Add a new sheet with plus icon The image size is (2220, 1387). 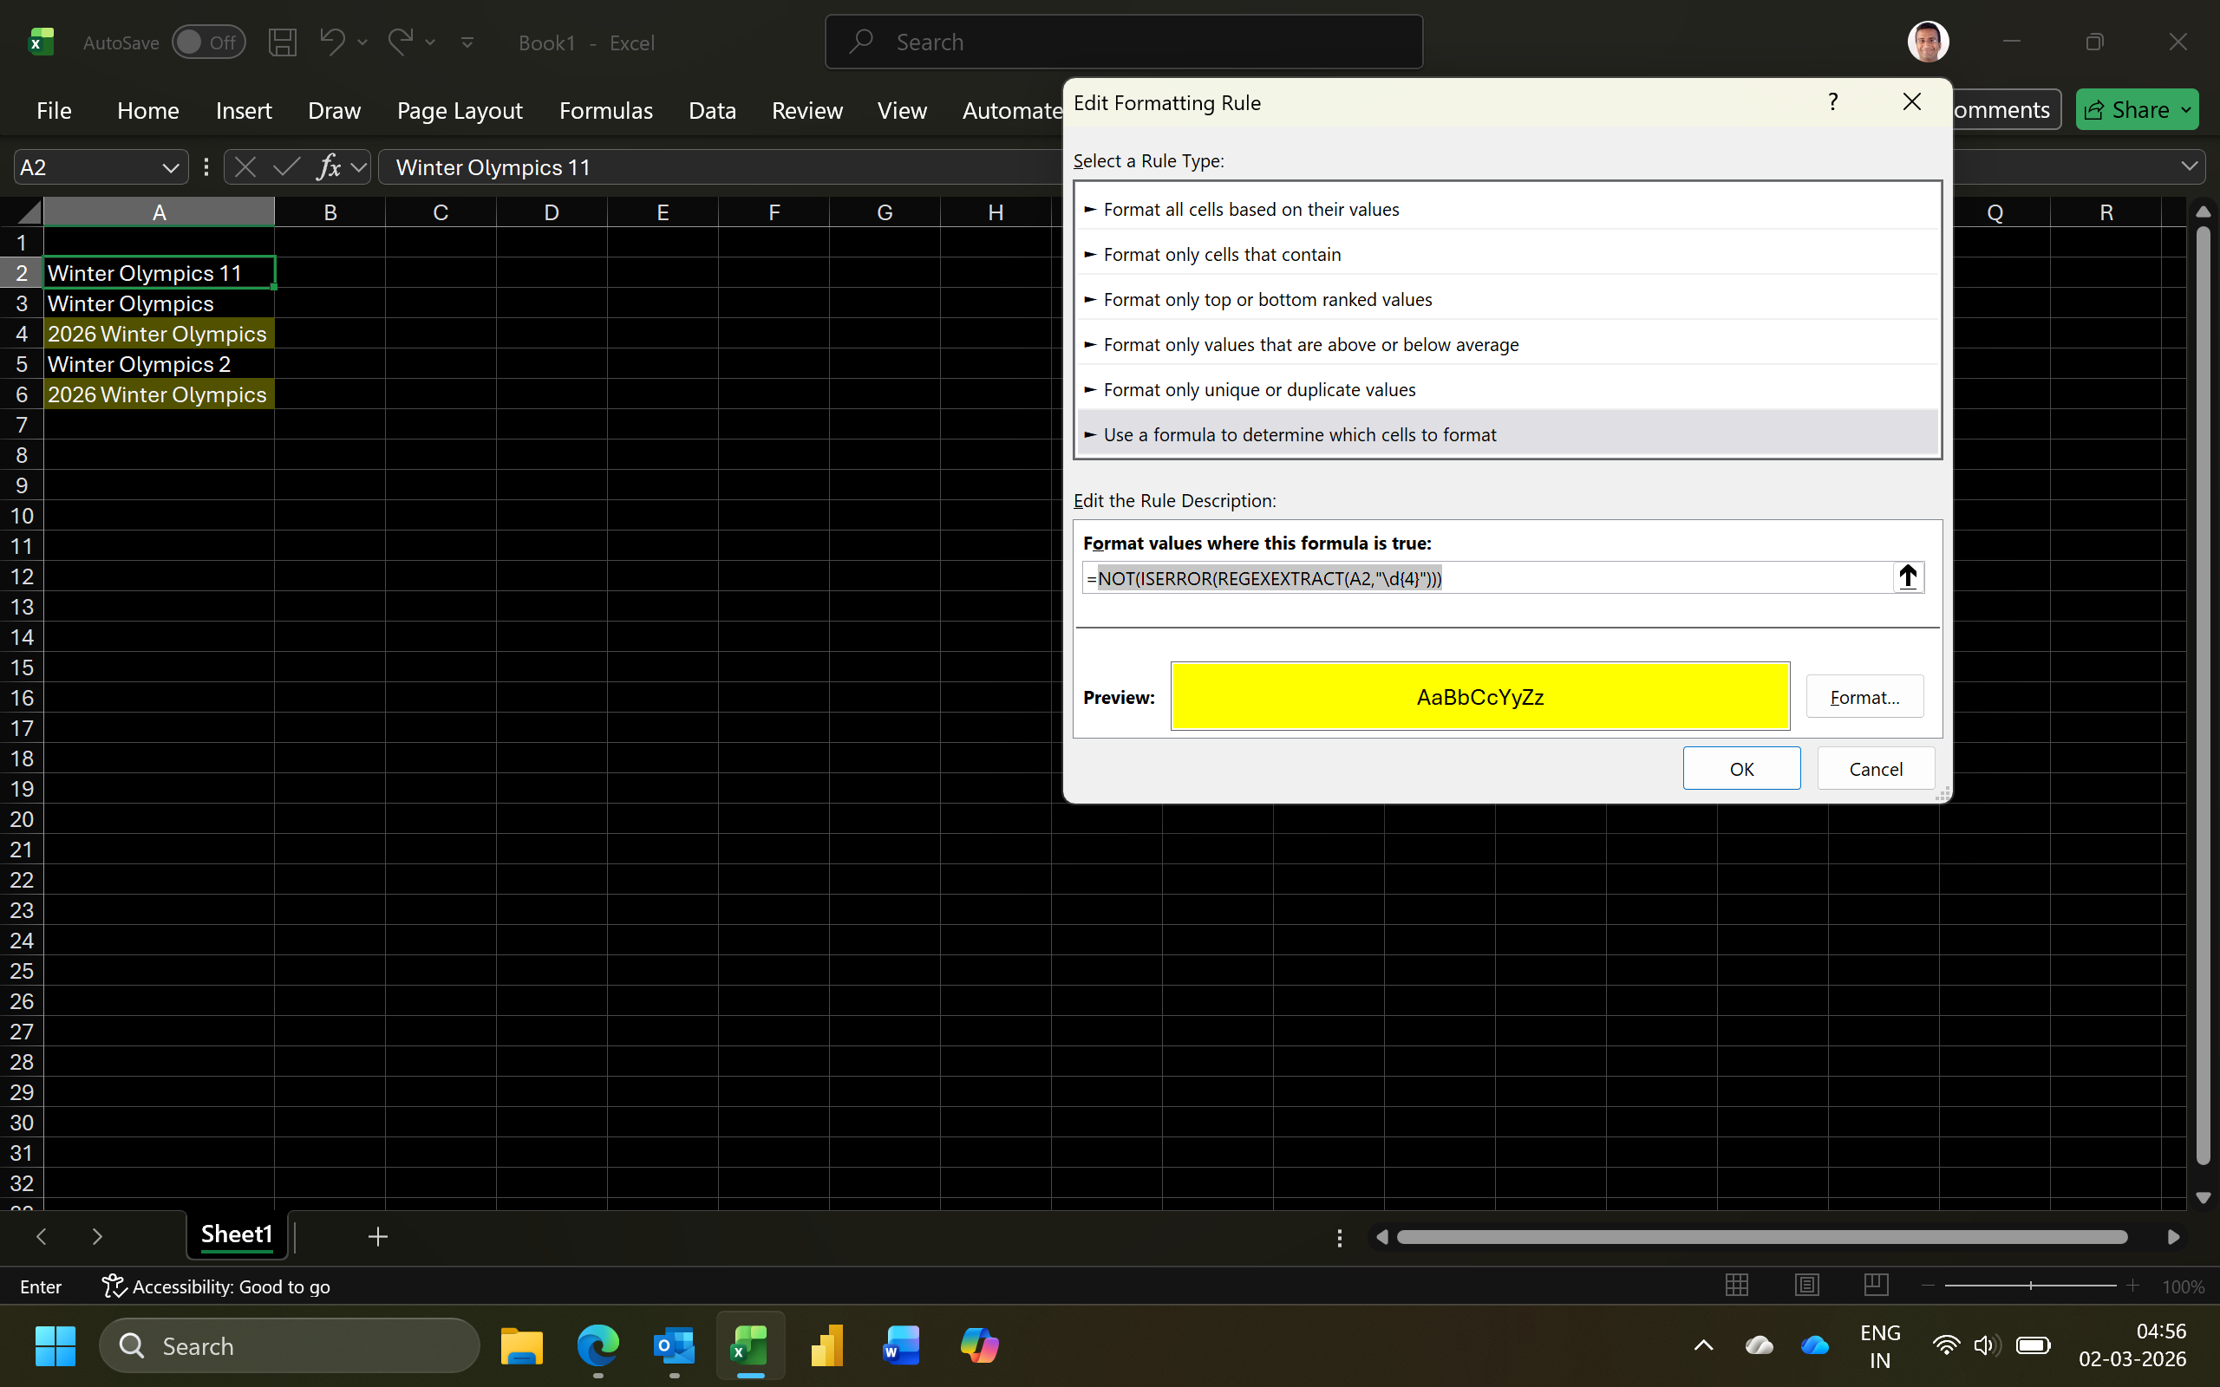coord(378,1236)
